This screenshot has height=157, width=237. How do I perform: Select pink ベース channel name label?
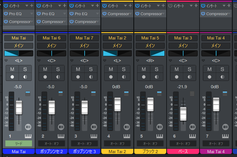click(183, 152)
